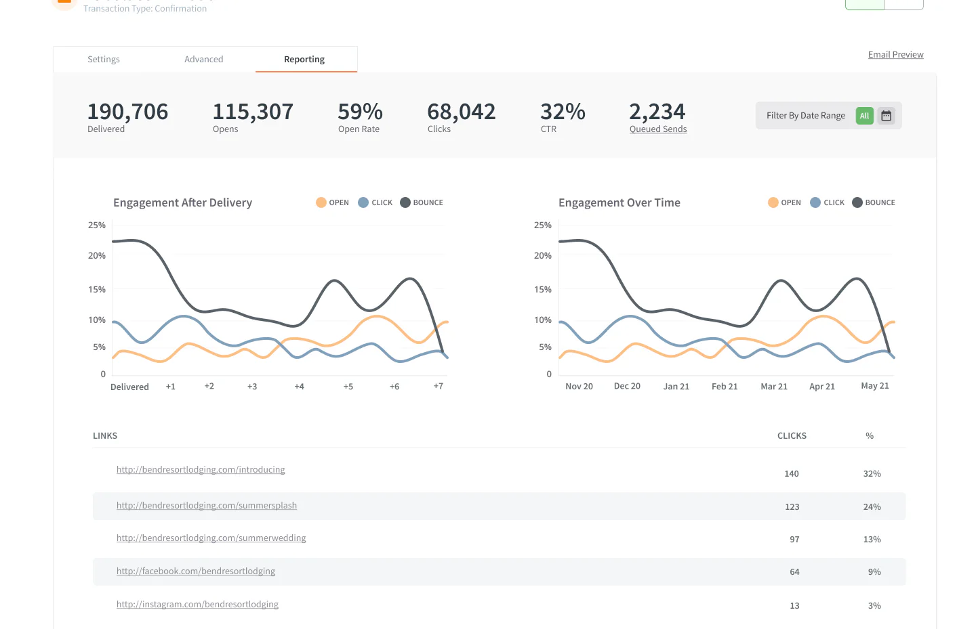This screenshot has height=629, width=976.
Task: Click the +5 x-axis label
Action: [x=348, y=387]
